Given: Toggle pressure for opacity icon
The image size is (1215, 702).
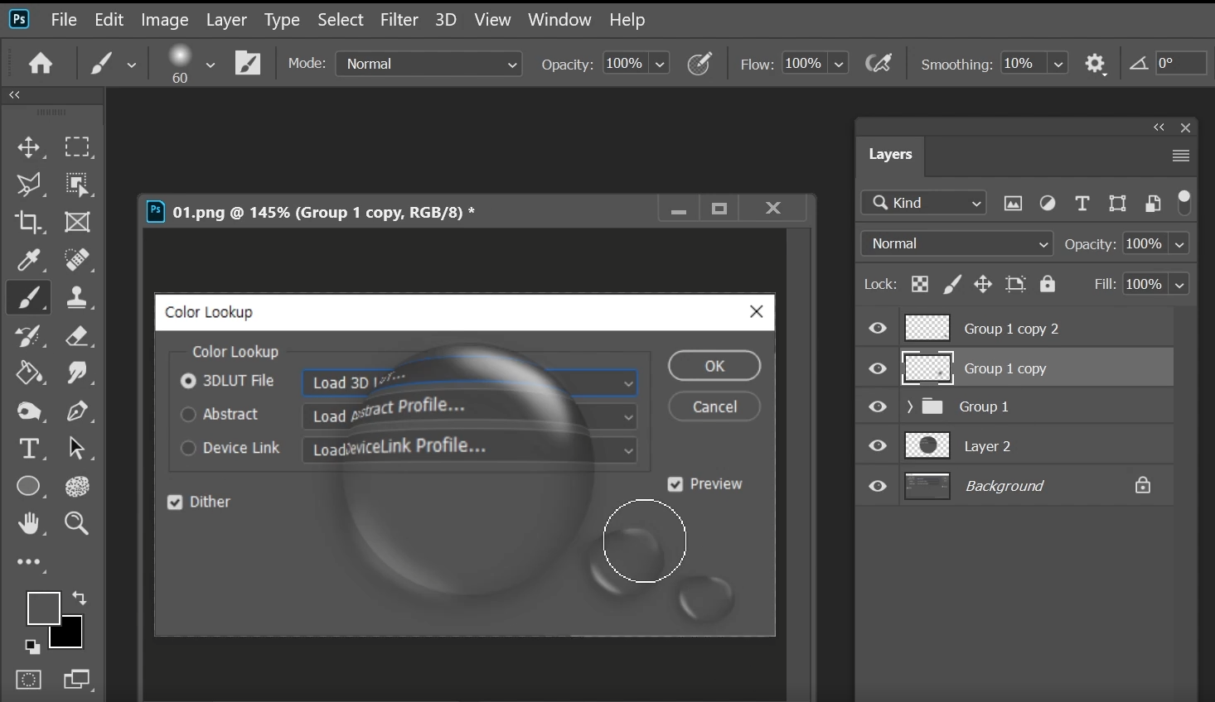Looking at the screenshot, I should pos(699,64).
